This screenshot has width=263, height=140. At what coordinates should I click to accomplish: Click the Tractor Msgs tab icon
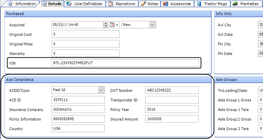[x=200, y=4]
